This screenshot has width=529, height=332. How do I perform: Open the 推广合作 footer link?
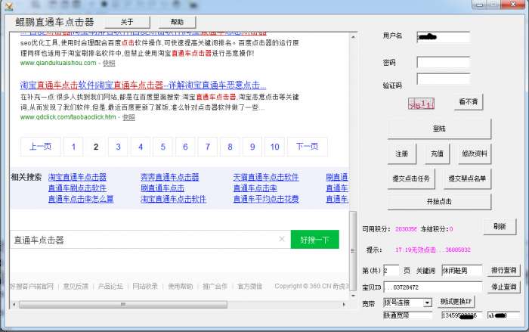[215, 287]
